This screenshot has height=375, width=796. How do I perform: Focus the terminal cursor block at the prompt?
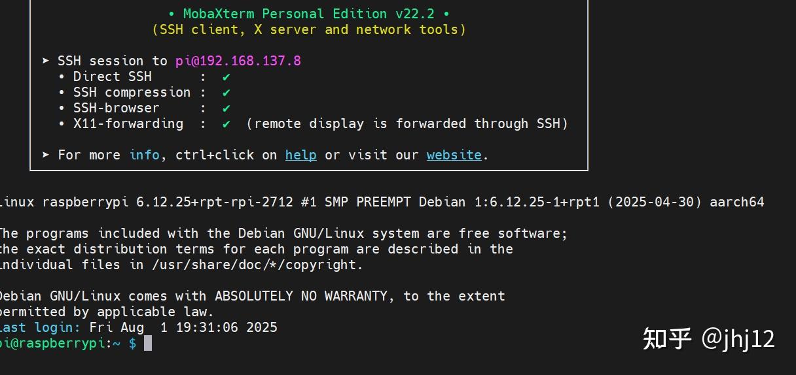tap(148, 343)
